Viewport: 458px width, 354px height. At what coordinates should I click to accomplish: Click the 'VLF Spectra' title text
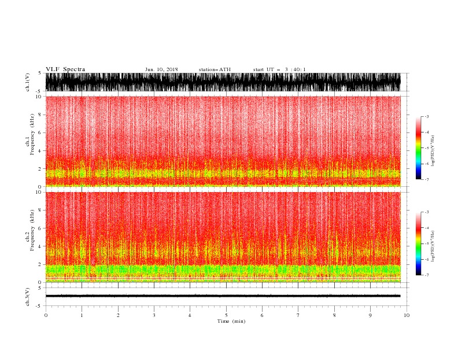coord(65,69)
